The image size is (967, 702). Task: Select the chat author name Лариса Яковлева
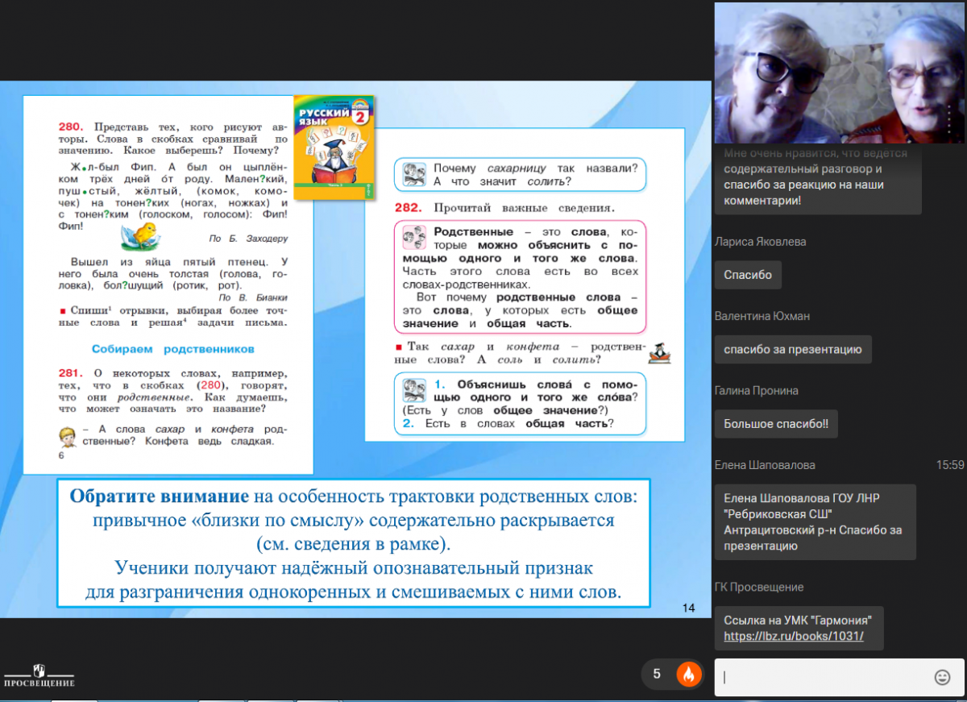pyautogui.click(x=760, y=242)
